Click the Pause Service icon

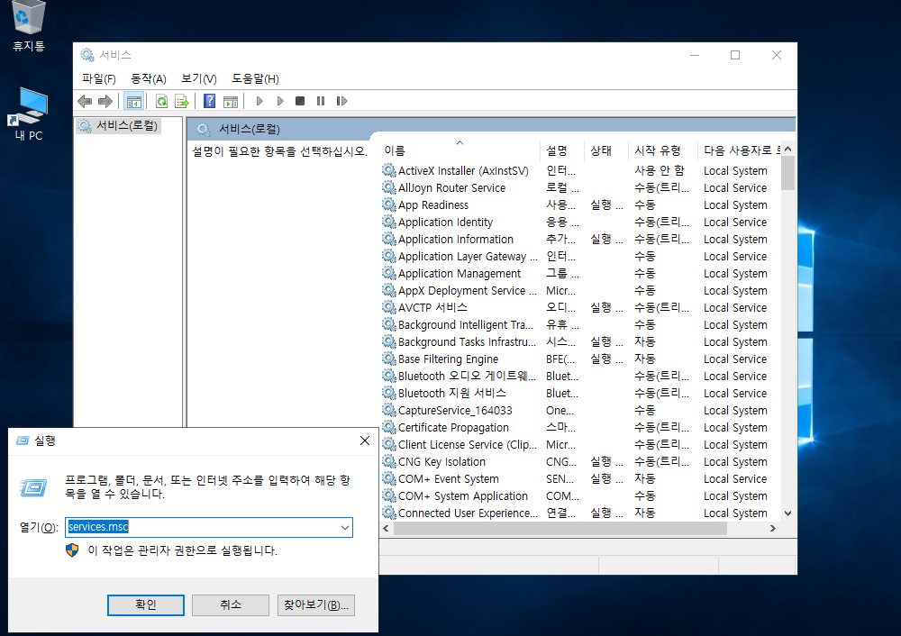click(x=321, y=101)
